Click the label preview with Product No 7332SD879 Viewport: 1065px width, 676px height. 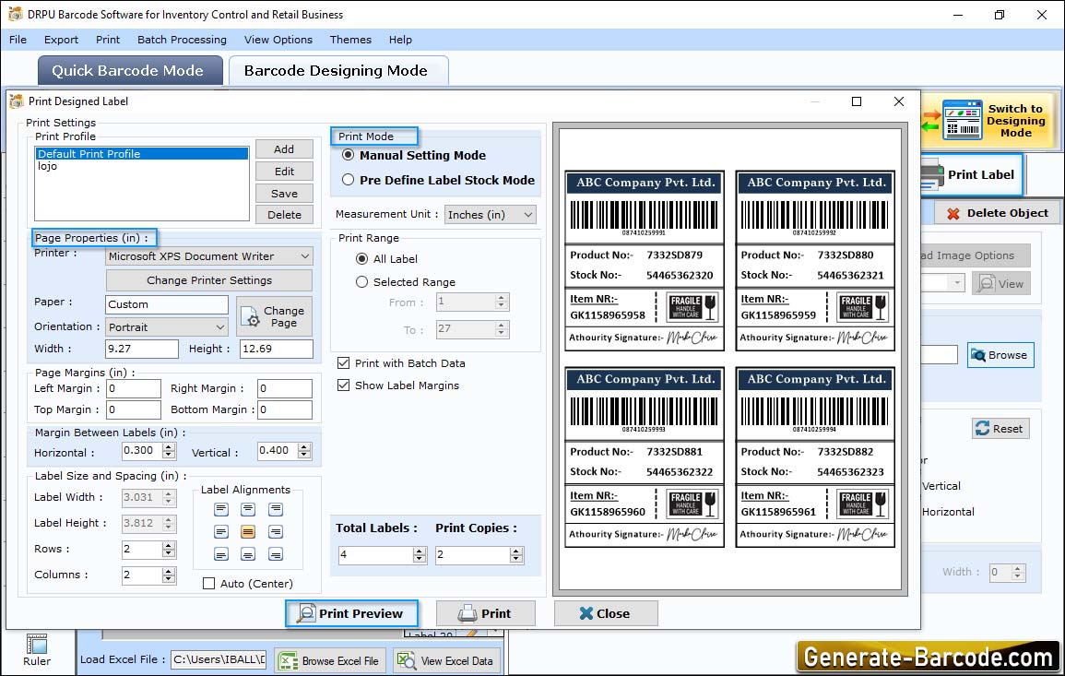click(x=645, y=261)
